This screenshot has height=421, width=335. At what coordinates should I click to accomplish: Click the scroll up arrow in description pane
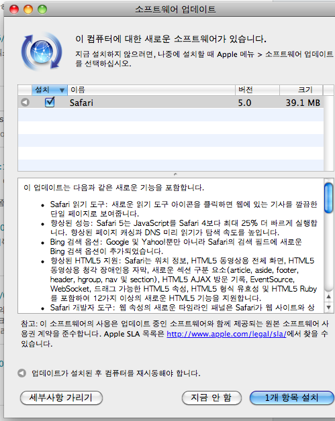tap(328, 296)
